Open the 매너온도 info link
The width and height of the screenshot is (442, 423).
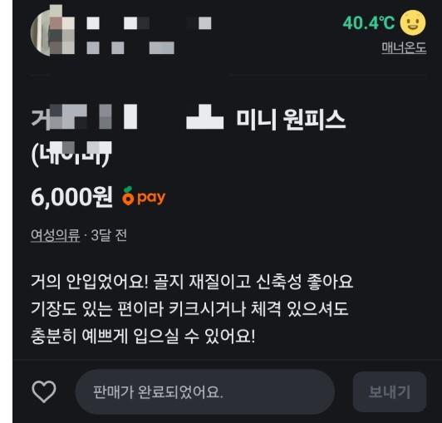[404, 47]
